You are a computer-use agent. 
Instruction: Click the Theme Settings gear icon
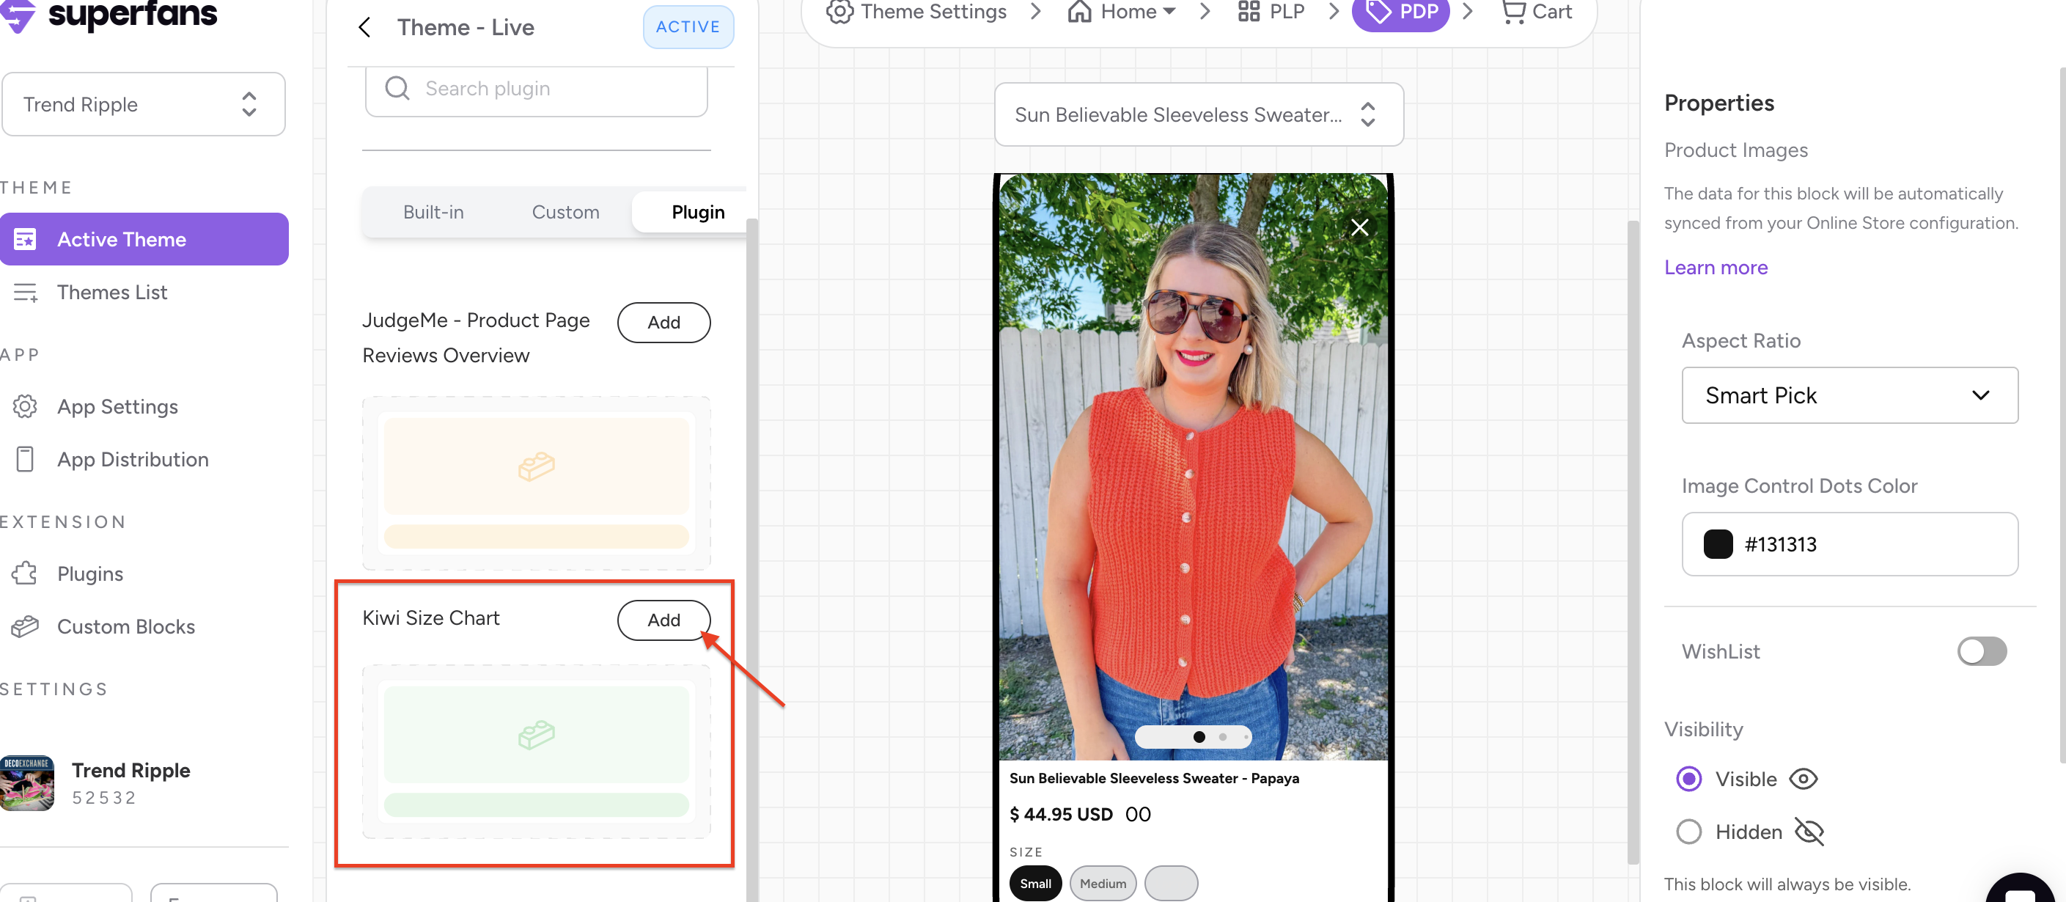[839, 12]
